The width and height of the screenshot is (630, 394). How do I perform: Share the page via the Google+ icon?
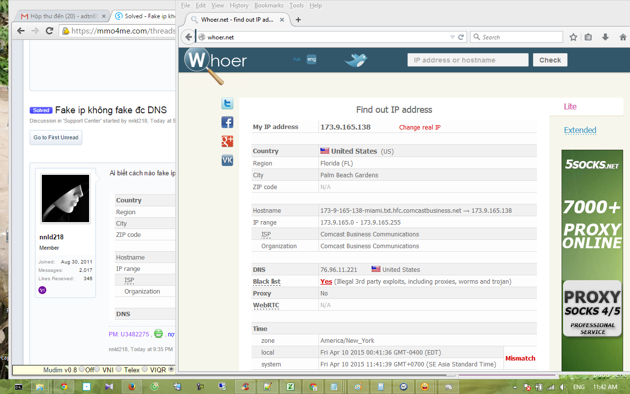pyautogui.click(x=227, y=141)
